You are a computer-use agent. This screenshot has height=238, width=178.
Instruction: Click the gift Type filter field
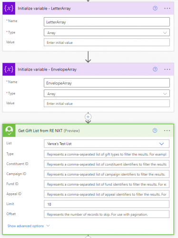107,154
